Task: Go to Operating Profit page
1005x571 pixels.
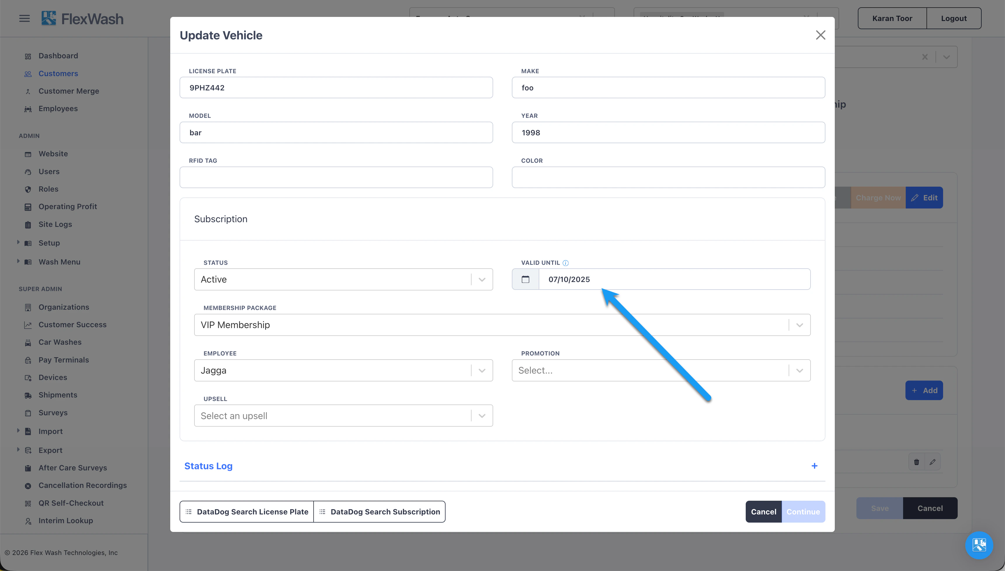Action: pos(67,206)
